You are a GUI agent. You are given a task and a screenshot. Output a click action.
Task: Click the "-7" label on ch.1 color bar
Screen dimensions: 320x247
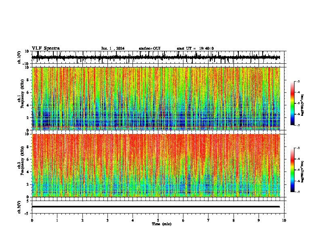point(298,125)
